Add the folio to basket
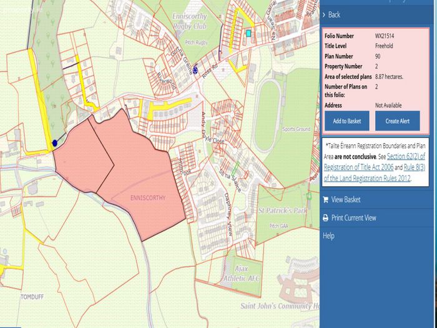This screenshot has width=437, height=328. click(x=347, y=121)
